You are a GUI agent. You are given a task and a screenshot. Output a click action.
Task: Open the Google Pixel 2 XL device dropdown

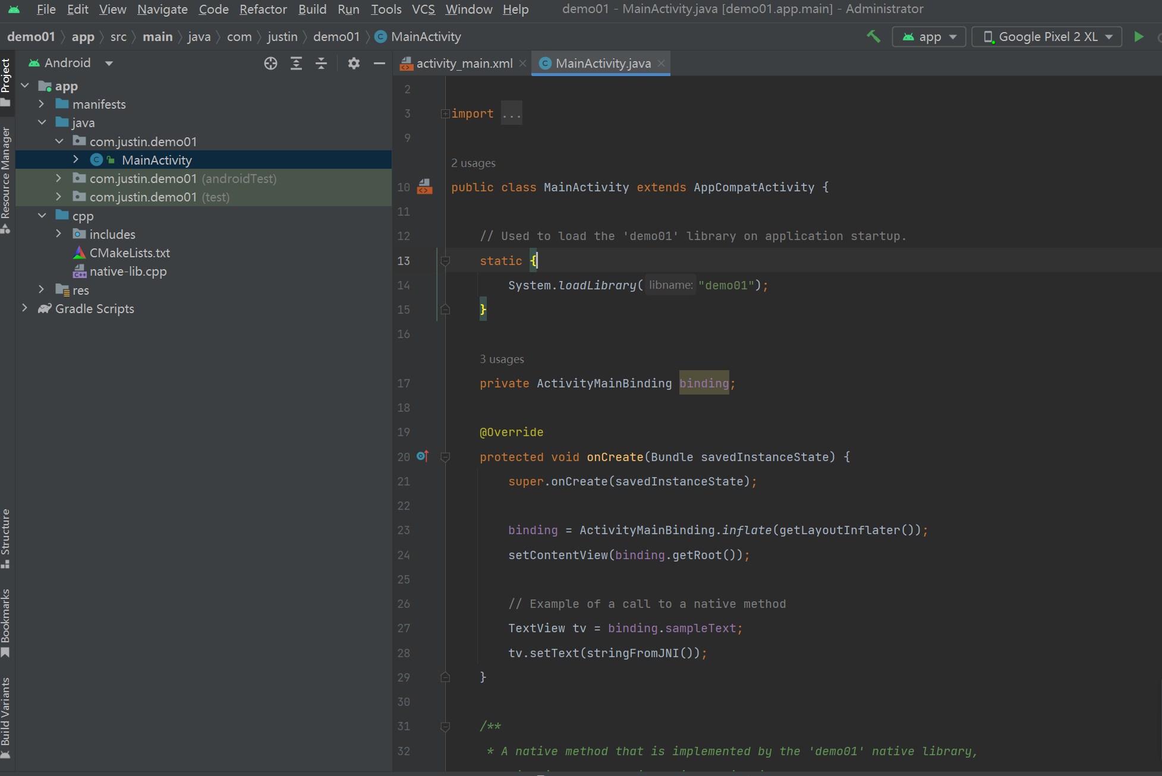click(x=1047, y=37)
